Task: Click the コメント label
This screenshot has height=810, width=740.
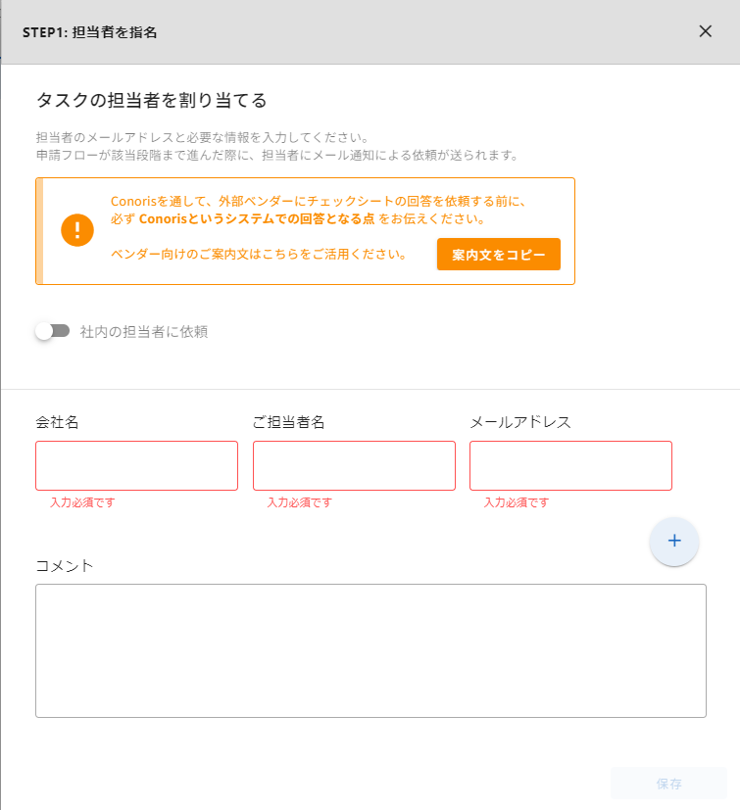Action: (65, 566)
